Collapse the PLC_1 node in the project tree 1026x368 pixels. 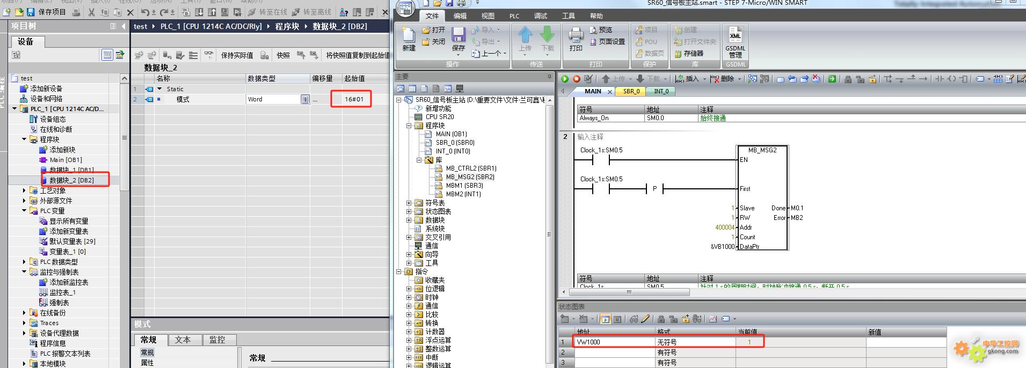tap(14, 109)
